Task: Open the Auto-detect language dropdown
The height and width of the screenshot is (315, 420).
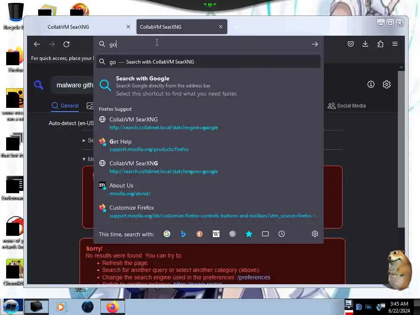Action: click(x=71, y=123)
